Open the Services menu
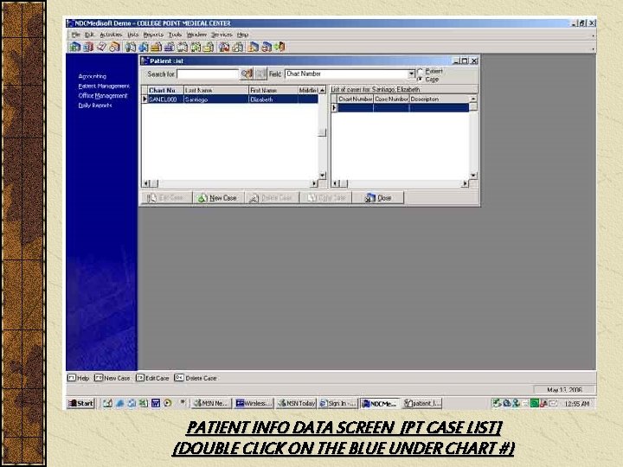 click(x=222, y=35)
